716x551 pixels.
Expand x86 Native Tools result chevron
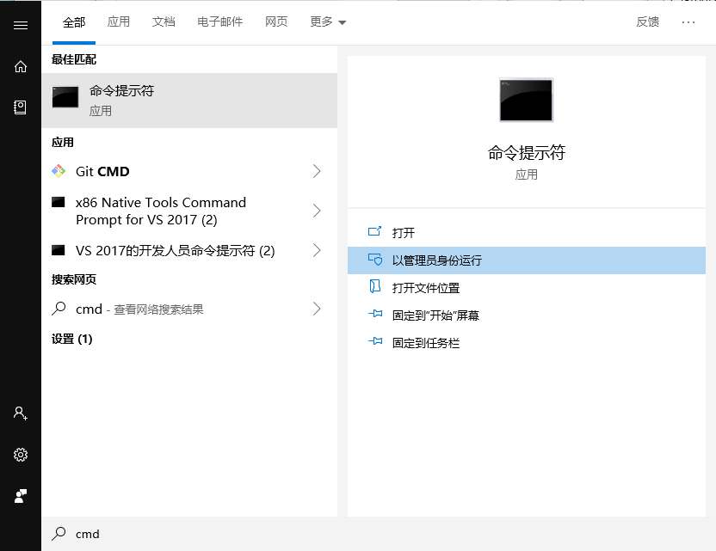click(317, 211)
